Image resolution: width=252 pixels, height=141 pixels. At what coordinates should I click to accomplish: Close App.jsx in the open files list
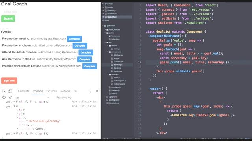[103, 7]
